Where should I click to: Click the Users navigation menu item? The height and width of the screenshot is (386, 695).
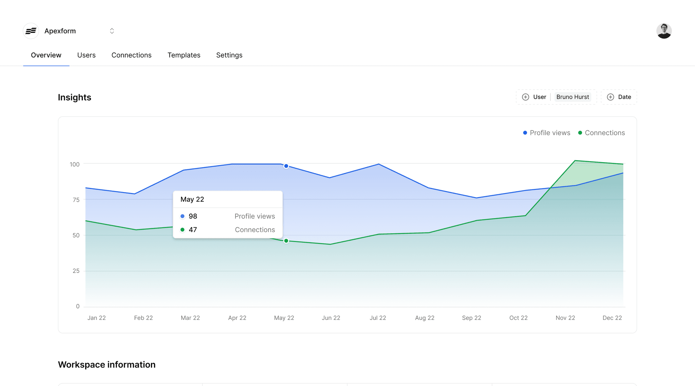click(x=86, y=55)
